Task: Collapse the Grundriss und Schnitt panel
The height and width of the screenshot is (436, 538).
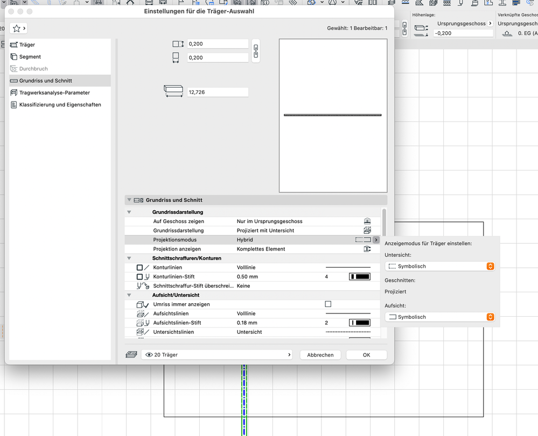Action: point(129,200)
